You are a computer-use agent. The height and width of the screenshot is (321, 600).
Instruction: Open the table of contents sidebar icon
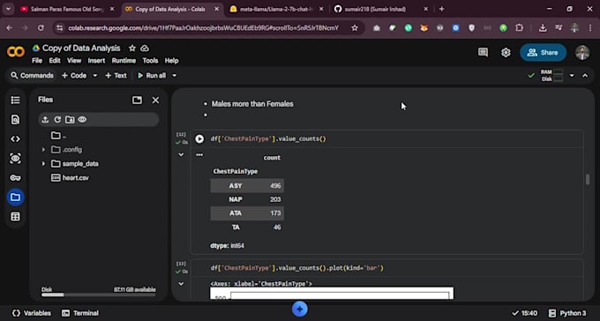point(15,101)
